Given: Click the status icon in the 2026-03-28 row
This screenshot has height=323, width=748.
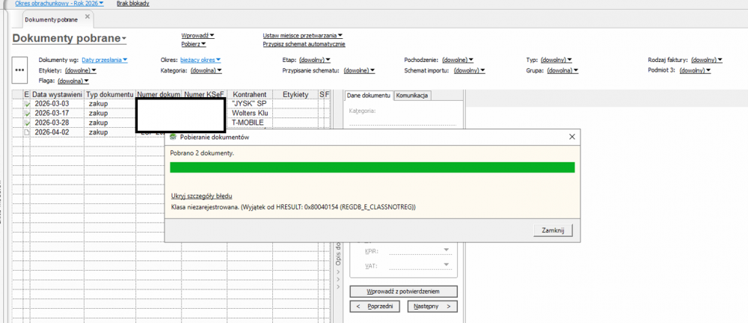Looking at the screenshot, I should pos(27,123).
